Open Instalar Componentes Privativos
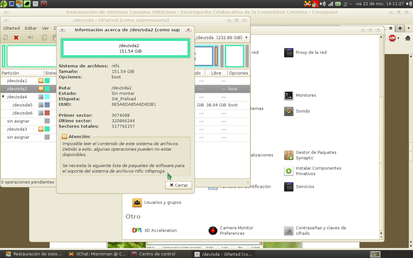 click(x=312, y=171)
